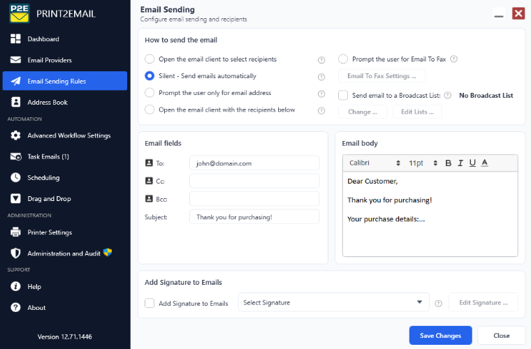Click the Task Emails envelope icon

click(x=16, y=156)
